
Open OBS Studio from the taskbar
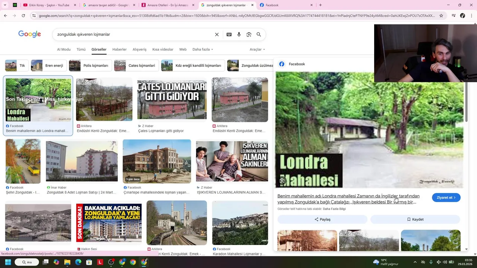[111, 262]
